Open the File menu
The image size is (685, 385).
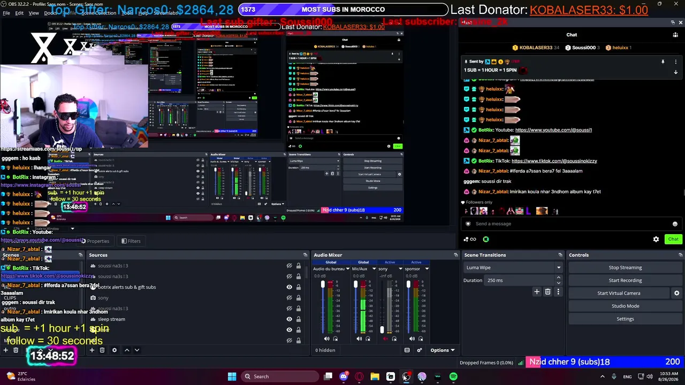pos(6,13)
